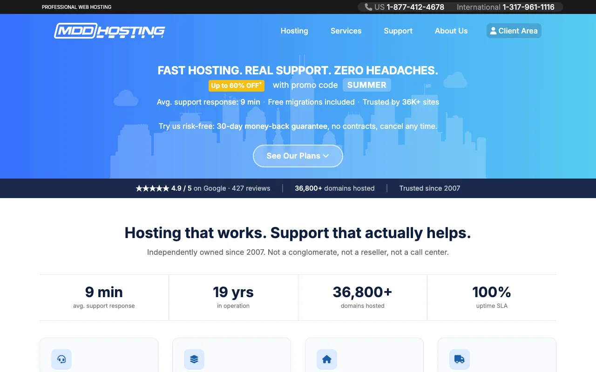Image resolution: width=596 pixels, height=372 pixels.
Task: Click the 100% uptime SLA stat
Action: (492, 297)
